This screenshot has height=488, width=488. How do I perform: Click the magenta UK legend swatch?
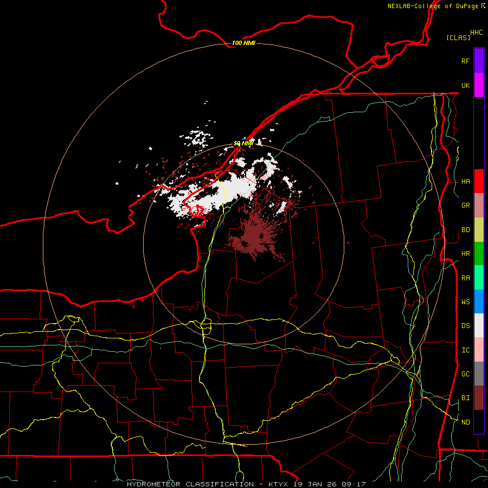point(479,85)
